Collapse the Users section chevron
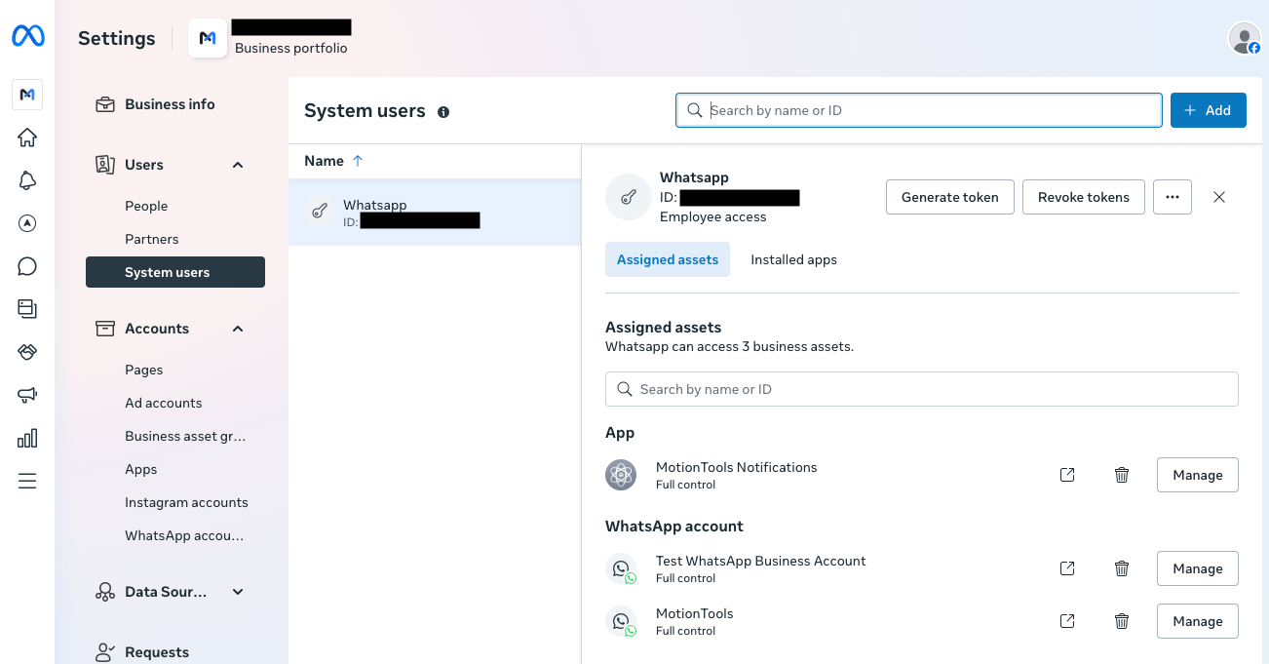 tap(238, 165)
